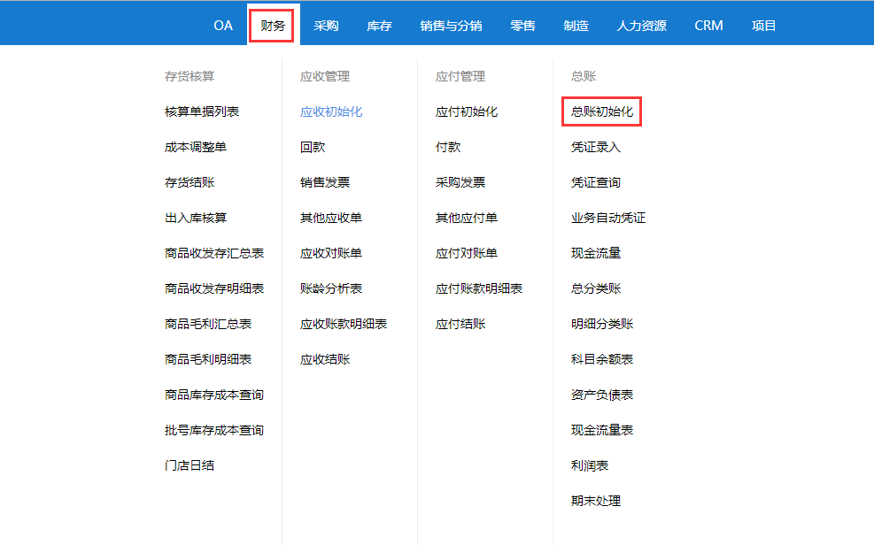View 明细分类账
874x545 pixels.
tap(602, 324)
